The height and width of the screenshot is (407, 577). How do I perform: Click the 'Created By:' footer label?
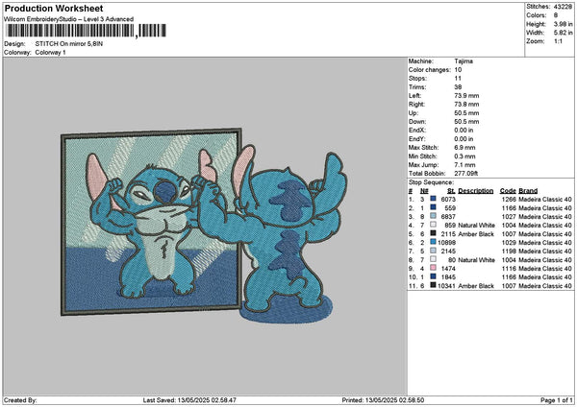20,400
